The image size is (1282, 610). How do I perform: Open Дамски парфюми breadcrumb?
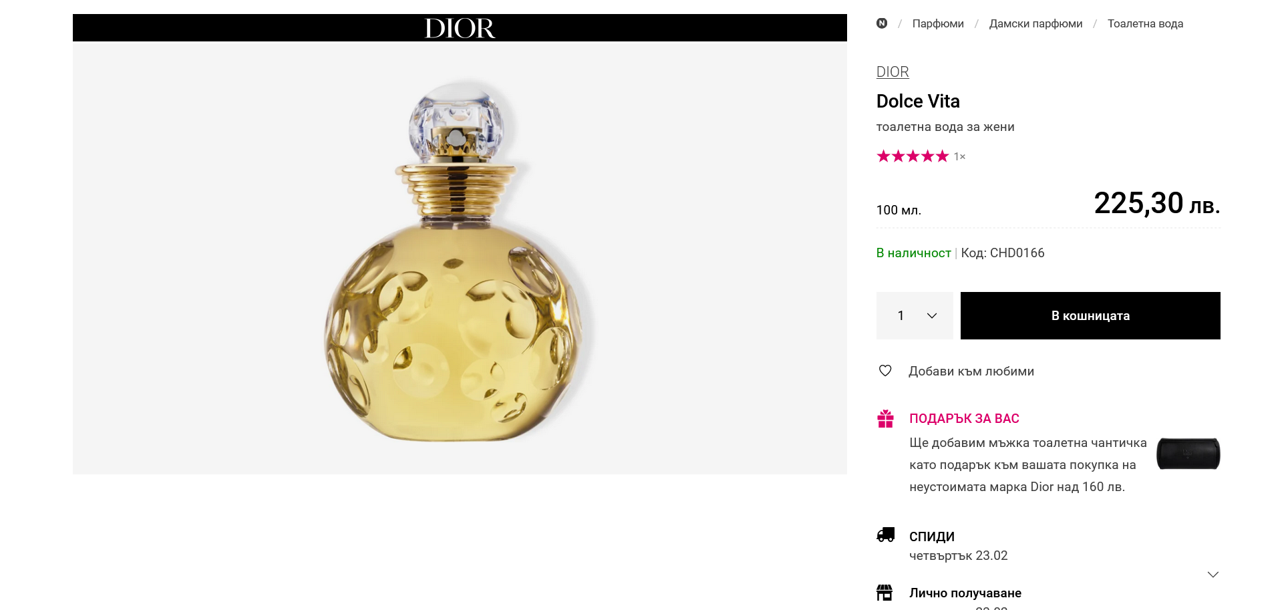(1035, 24)
